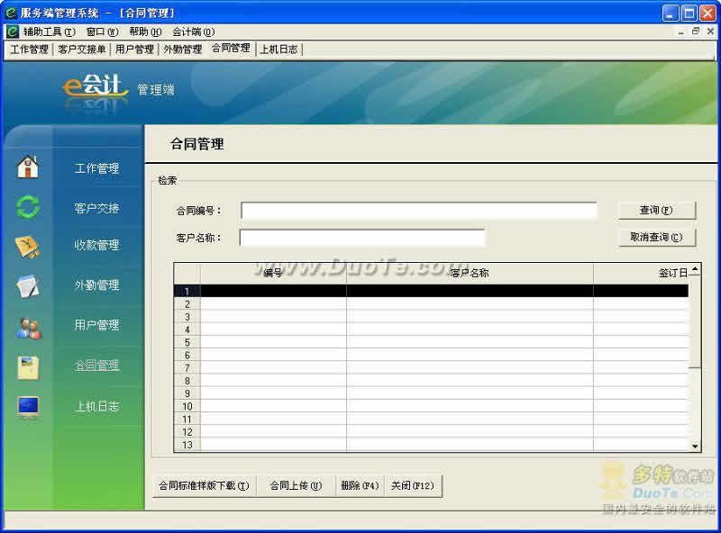Select table row 12
The height and width of the screenshot is (533, 721).
tap(432, 432)
